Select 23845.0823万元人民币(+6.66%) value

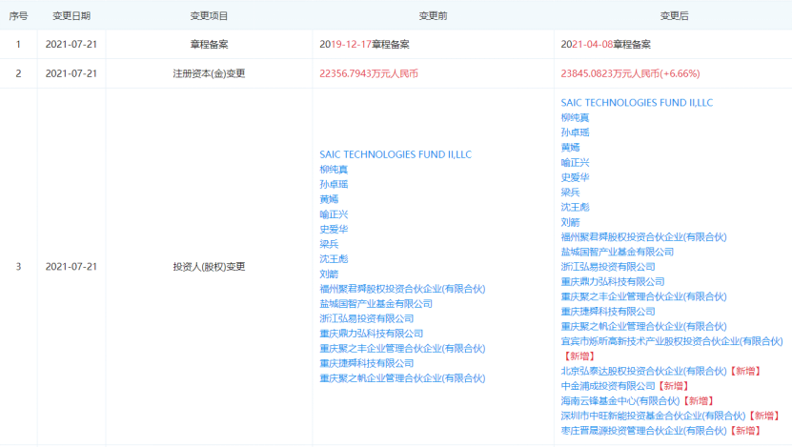630,73
